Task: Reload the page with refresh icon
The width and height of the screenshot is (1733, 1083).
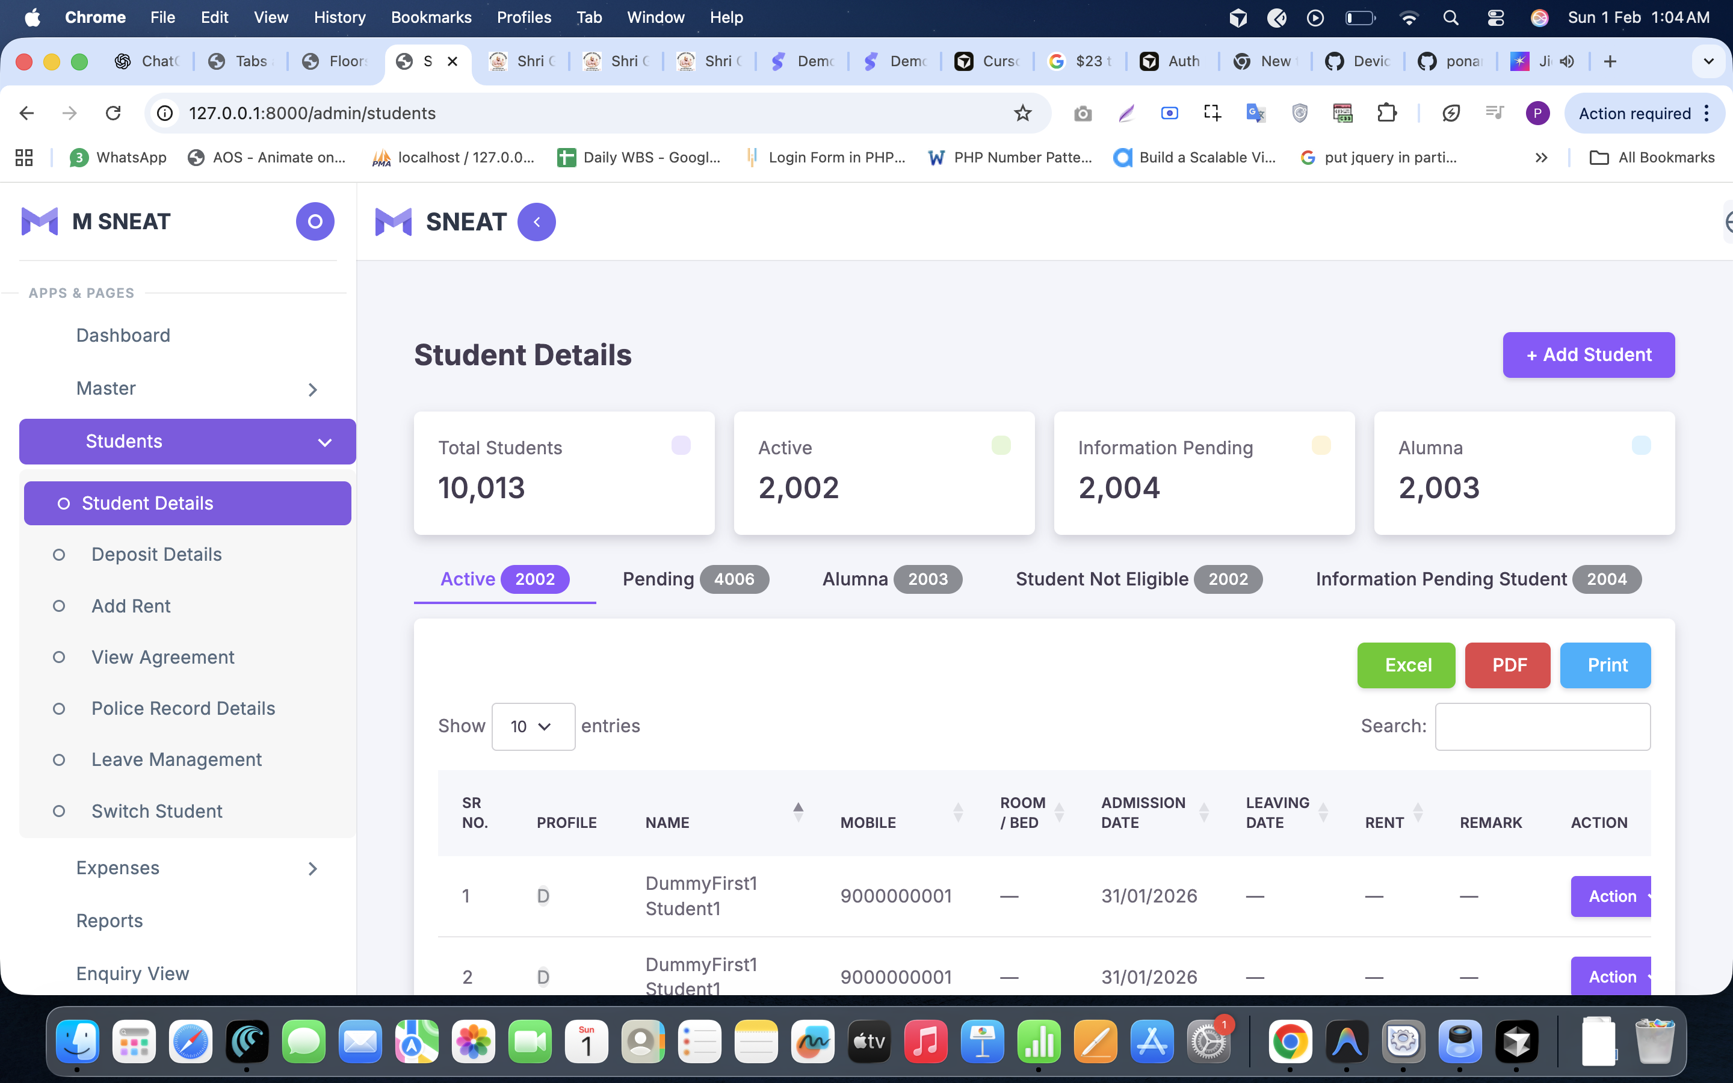Action: pyautogui.click(x=113, y=113)
